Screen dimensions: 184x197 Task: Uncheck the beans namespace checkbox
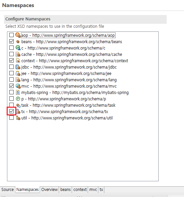tap(12, 41)
